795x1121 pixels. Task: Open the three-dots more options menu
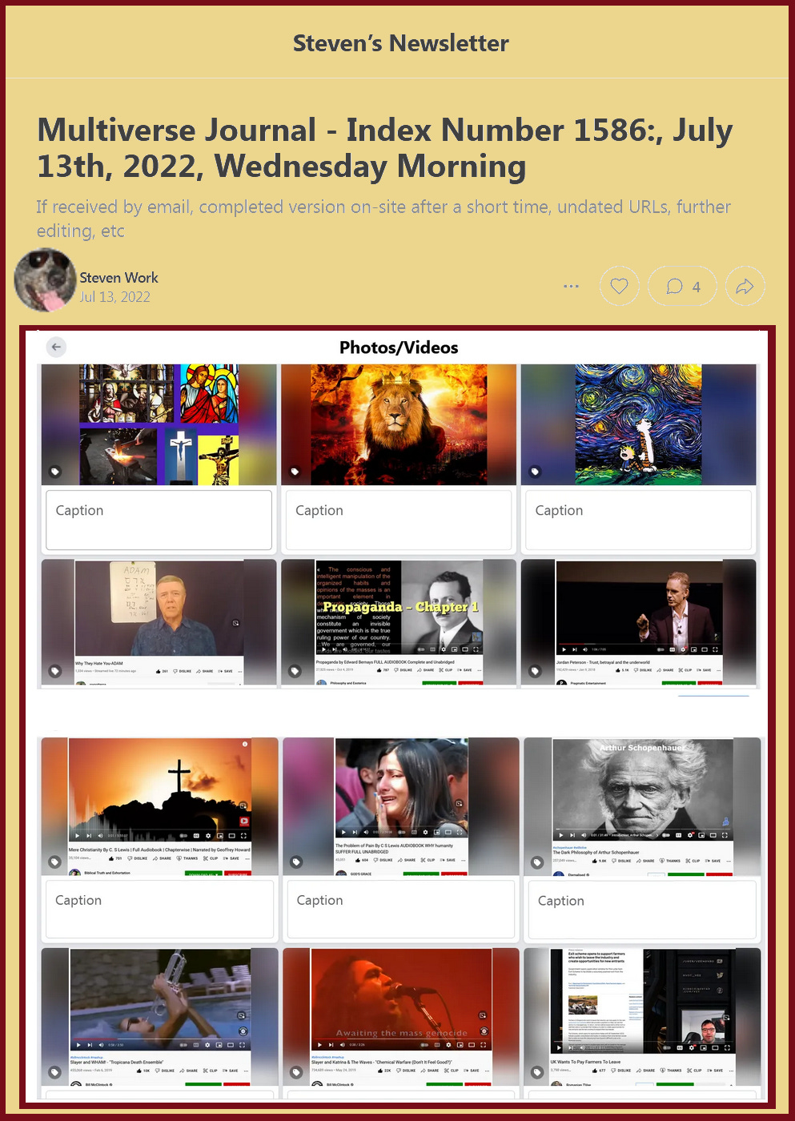coord(571,286)
